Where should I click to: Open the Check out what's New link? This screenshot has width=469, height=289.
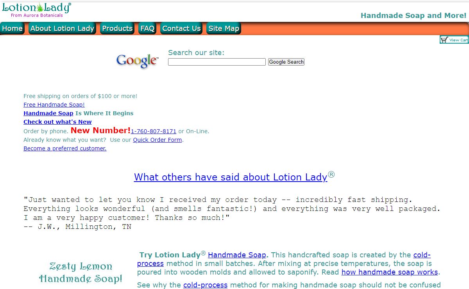point(57,122)
